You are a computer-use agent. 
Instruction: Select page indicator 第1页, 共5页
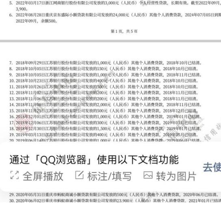(x=124, y=31)
